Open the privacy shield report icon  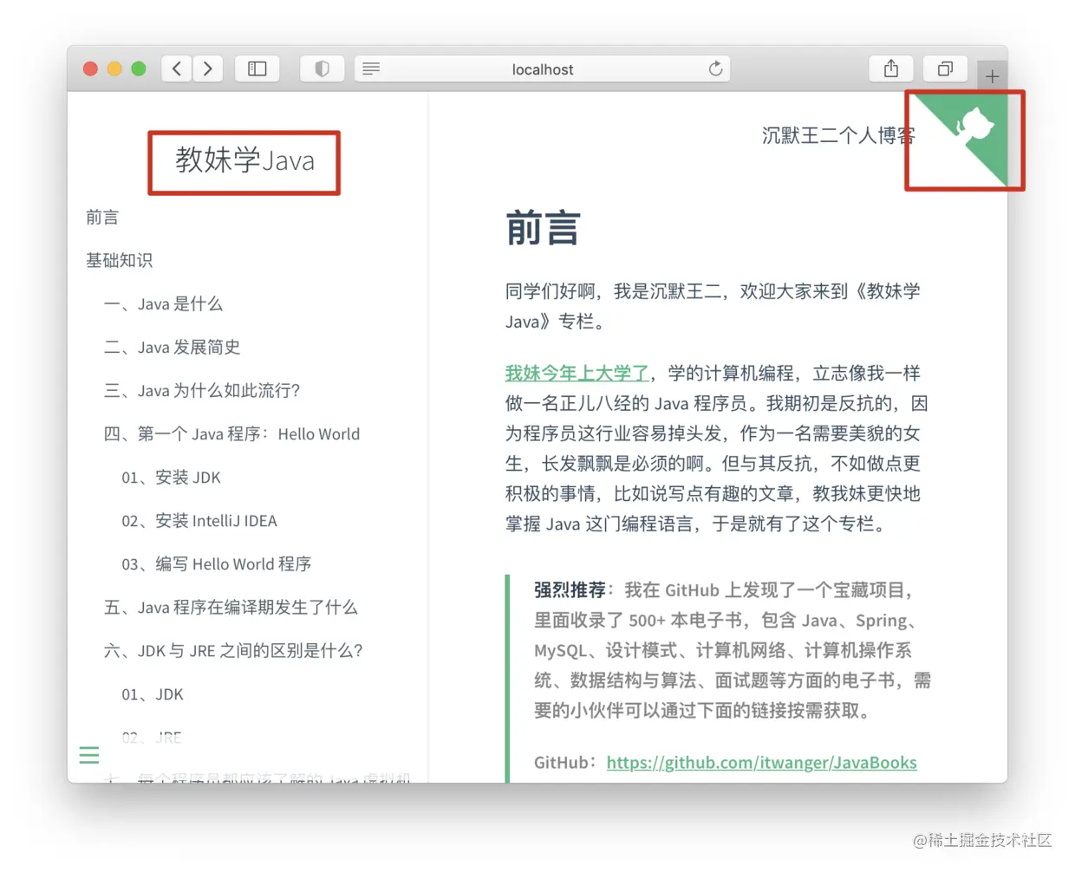coord(322,68)
